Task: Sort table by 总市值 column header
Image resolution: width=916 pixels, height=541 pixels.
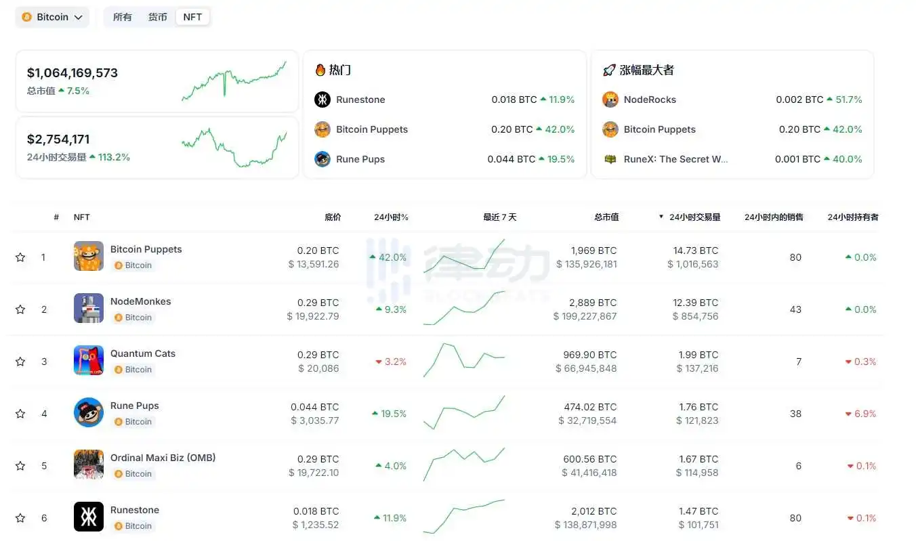Action: 606,217
